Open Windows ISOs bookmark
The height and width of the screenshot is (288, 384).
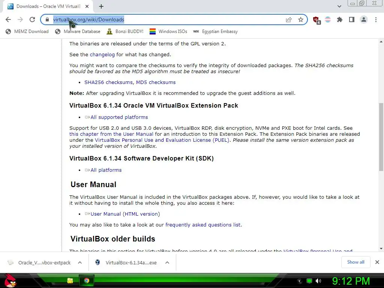pyautogui.click(x=168, y=31)
